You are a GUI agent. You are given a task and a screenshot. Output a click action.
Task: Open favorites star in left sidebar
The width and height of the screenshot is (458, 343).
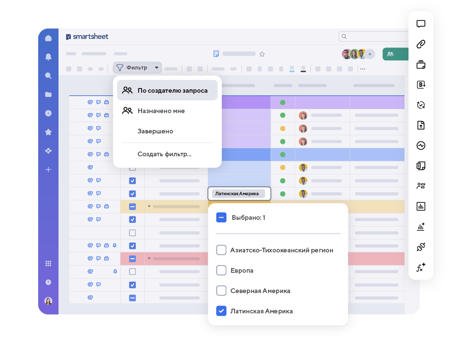pos(48,132)
